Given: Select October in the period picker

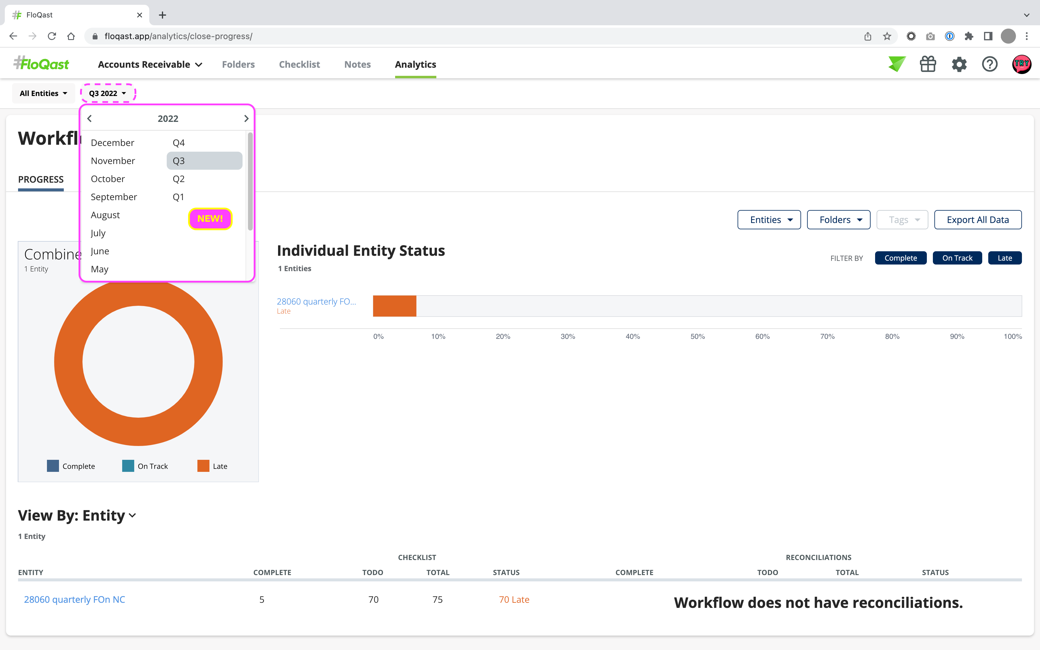Looking at the screenshot, I should pos(108,178).
